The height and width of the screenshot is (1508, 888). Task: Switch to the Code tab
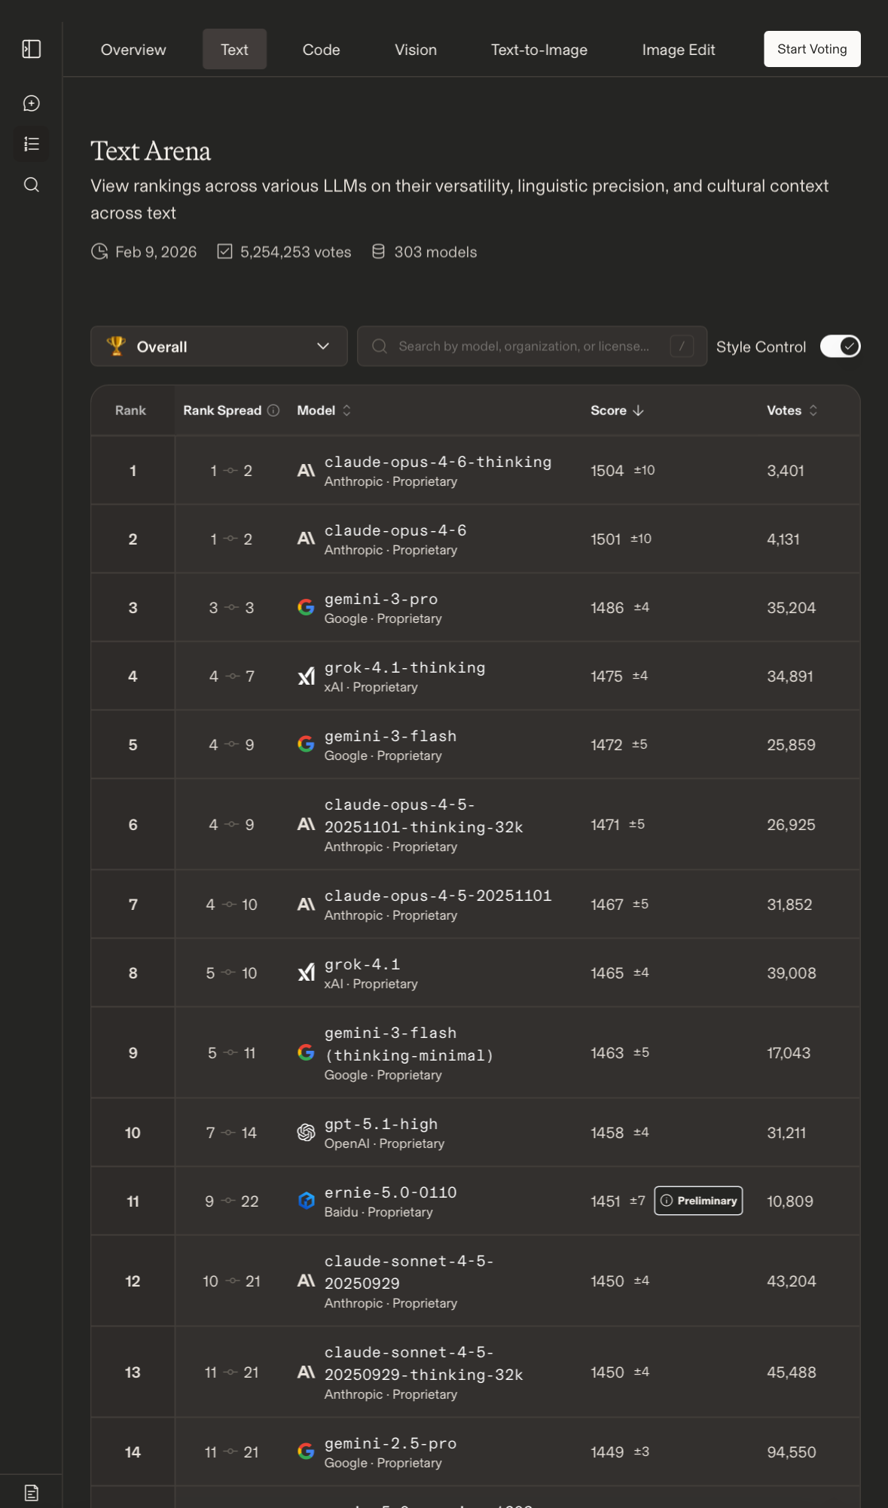(x=321, y=50)
